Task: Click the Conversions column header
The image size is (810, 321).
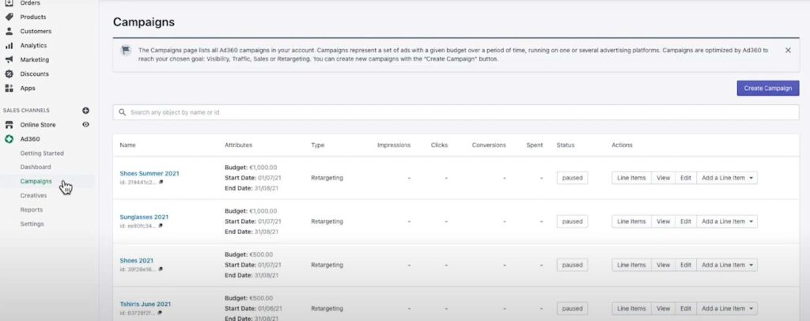Action: coord(489,145)
